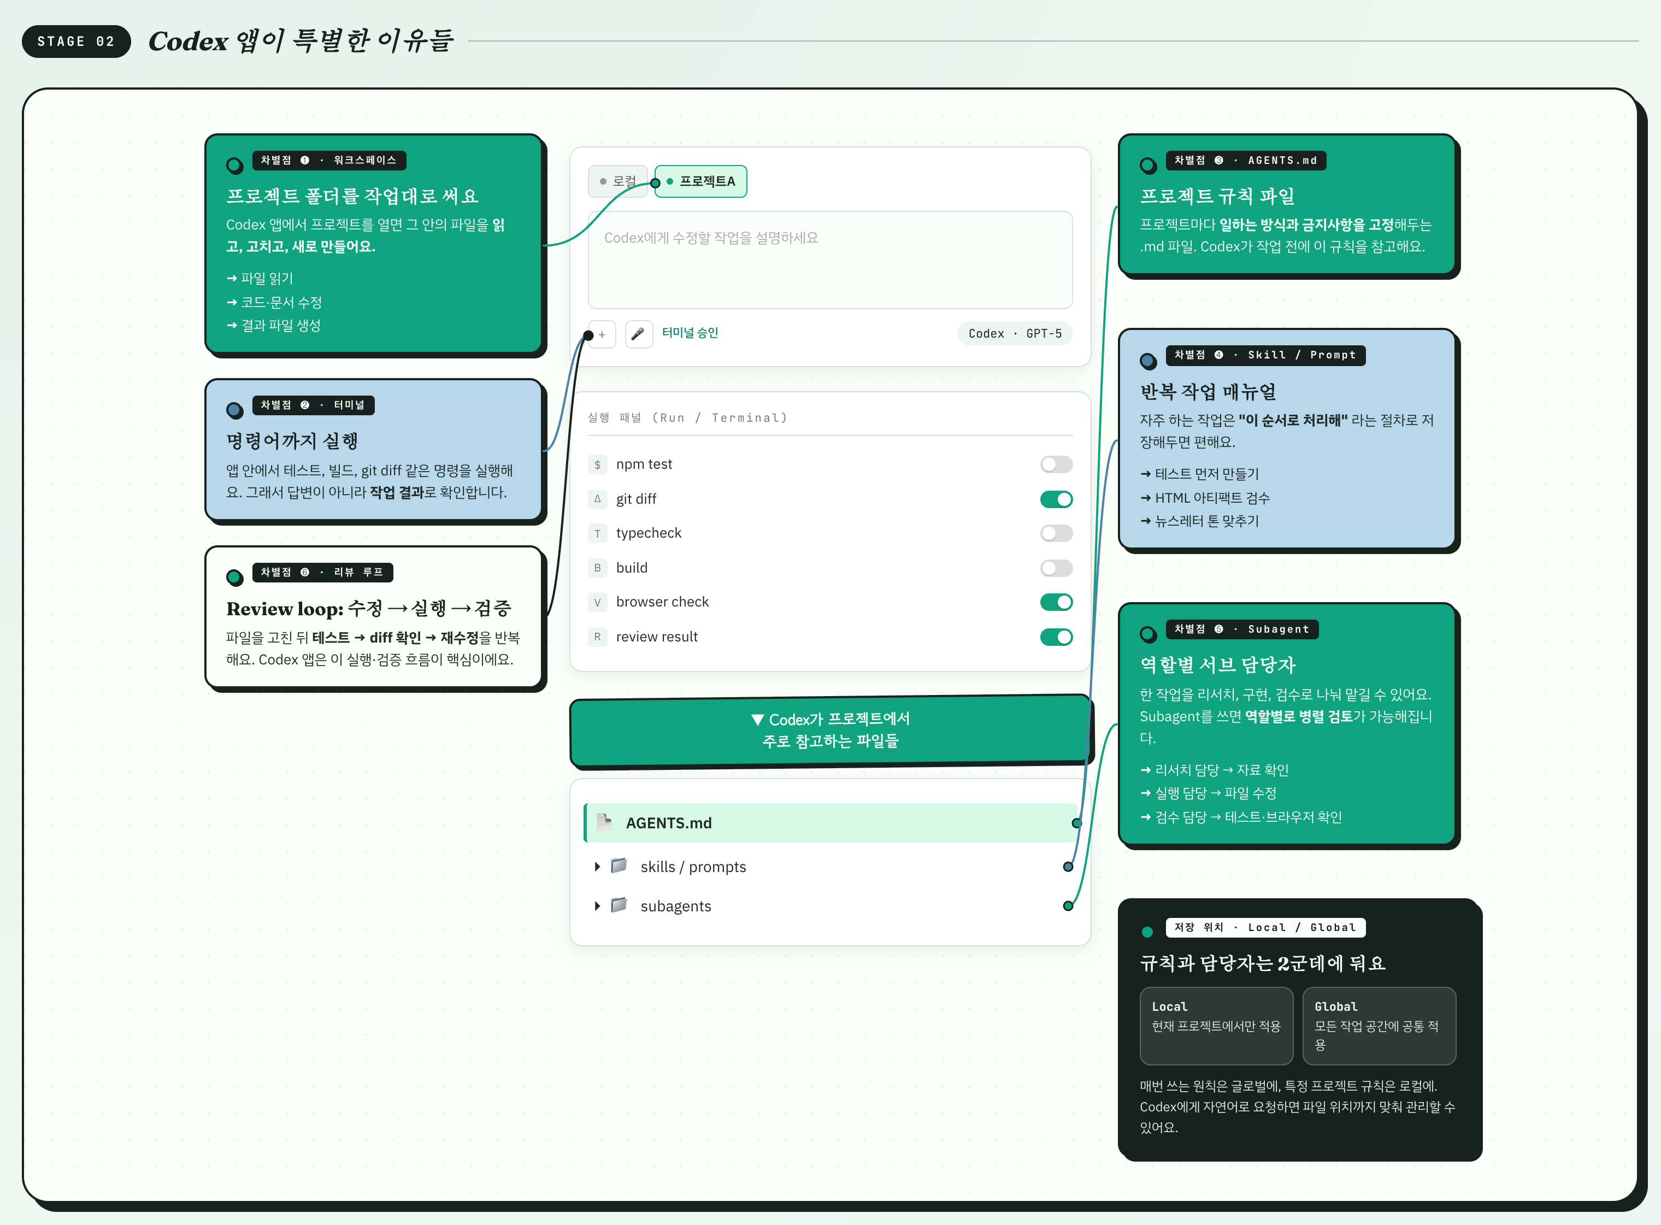The width and height of the screenshot is (1661, 1225).
Task: Turn off the browser check switch
Action: click(1057, 602)
